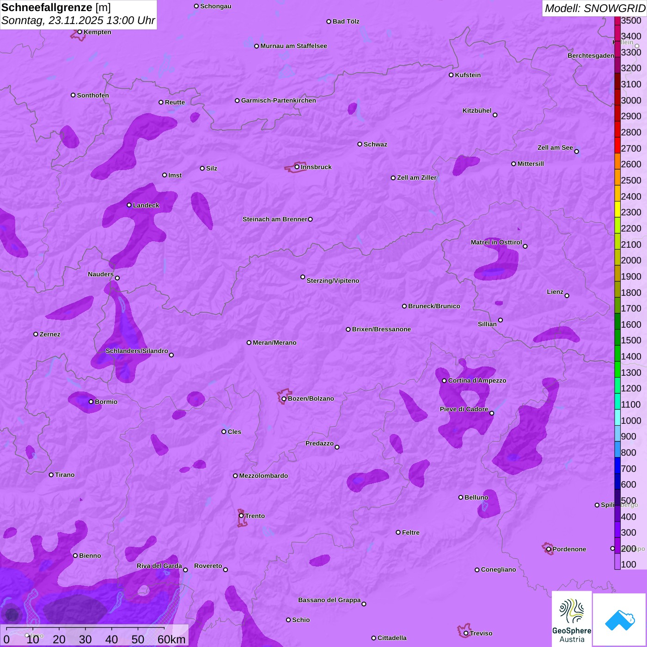
Task: Click the 1500 m green legend swatch
Action: click(x=617, y=337)
